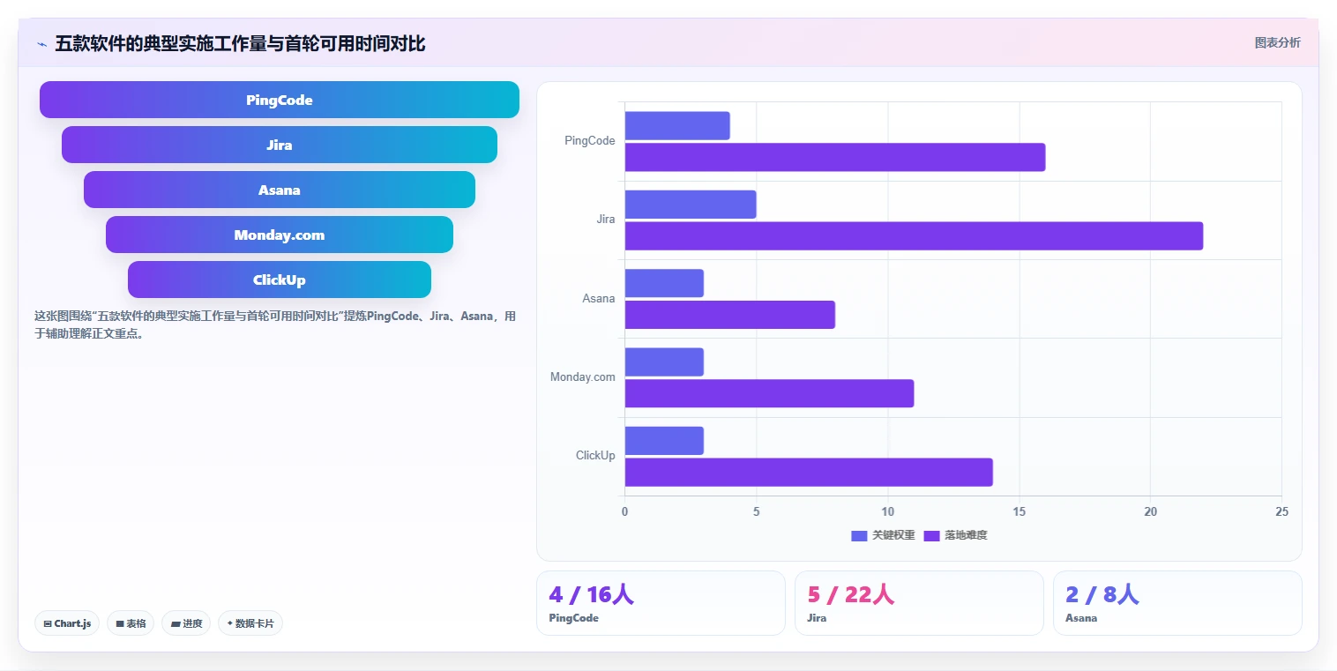Open the 4 / 16人 PingCode card

(661, 603)
